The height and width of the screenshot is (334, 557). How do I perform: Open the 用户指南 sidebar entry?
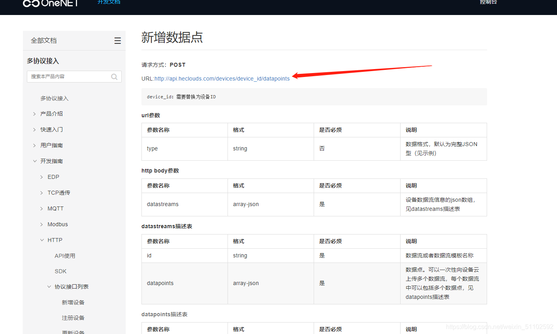click(51, 145)
